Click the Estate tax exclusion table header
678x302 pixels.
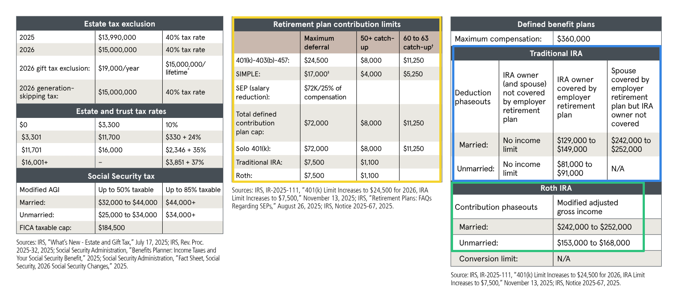coord(119,24)
